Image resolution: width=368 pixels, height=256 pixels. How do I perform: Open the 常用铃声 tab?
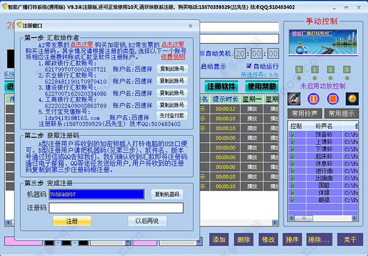pyautogui.click(x=304, y=114)
